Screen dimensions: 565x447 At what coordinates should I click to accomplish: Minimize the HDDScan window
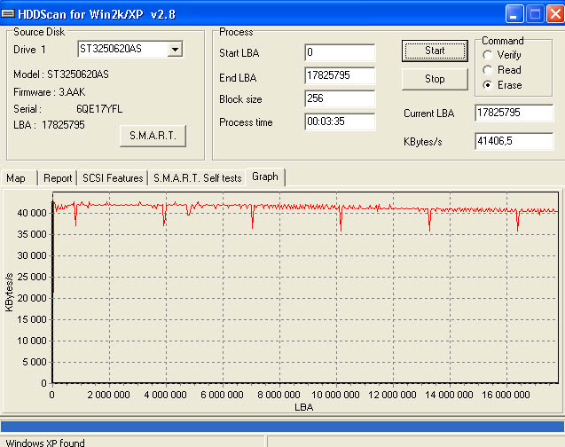pyautogui.click(x=514, y=13)
